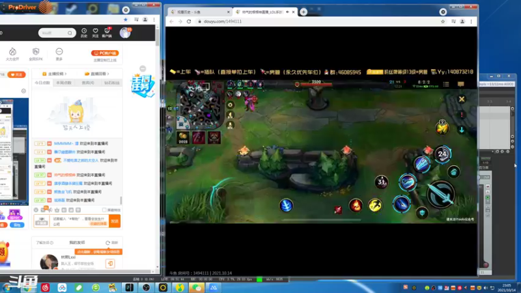Tap the yellow flash spell icon in game
521x293 pixels.
click(x=375, y=206)
